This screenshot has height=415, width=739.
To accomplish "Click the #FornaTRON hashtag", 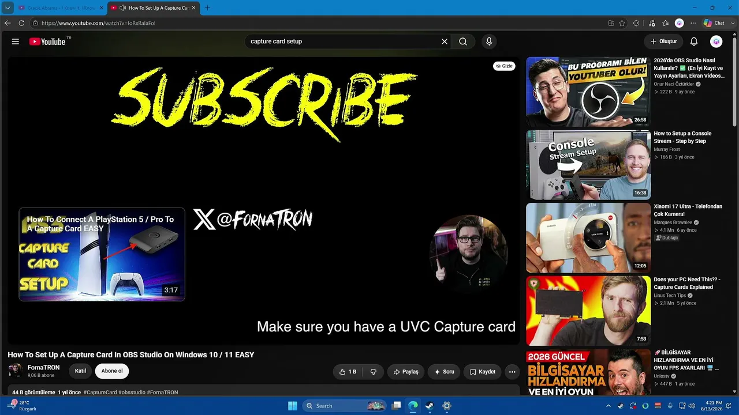I will [162, 393].
